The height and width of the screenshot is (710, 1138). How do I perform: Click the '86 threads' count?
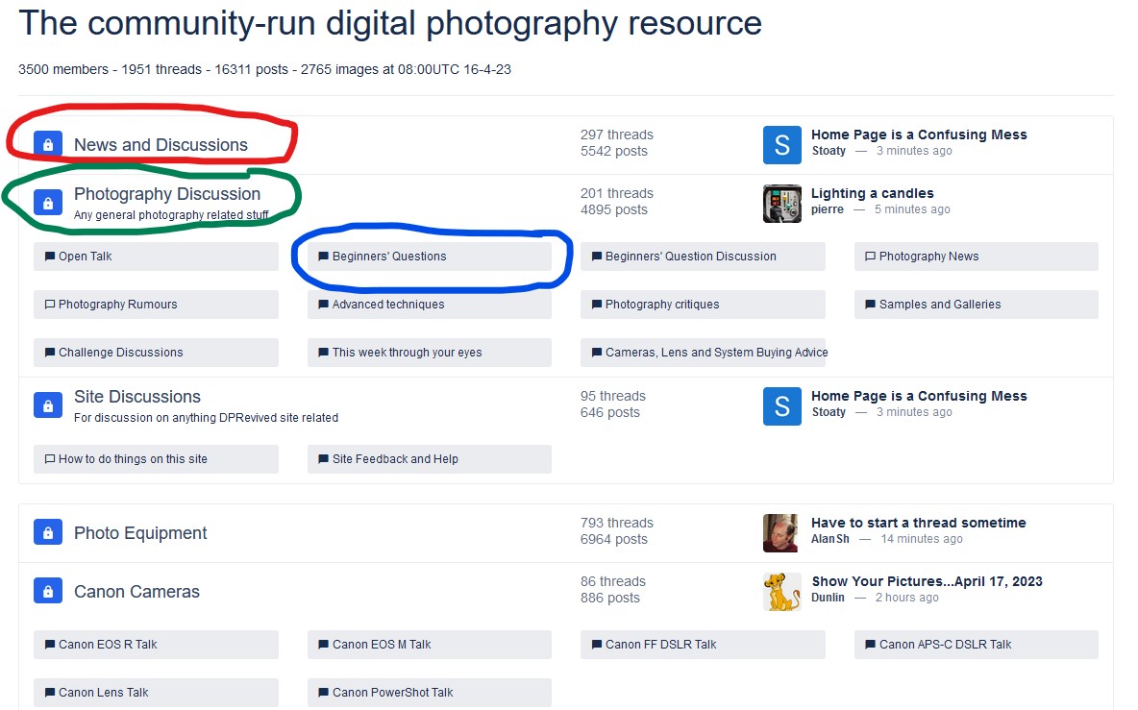coord(613,581)
